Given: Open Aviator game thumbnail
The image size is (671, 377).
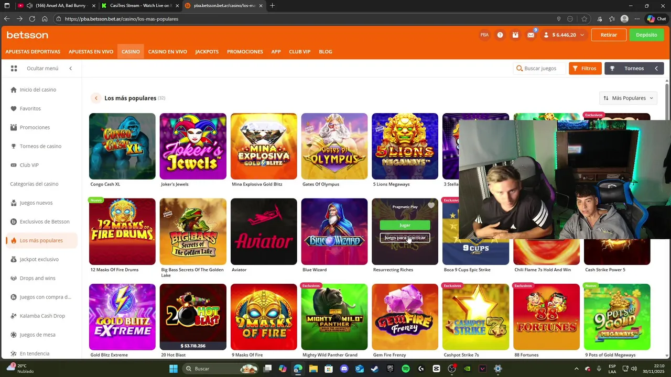Looking at the screenshot, I should point(264,231).
